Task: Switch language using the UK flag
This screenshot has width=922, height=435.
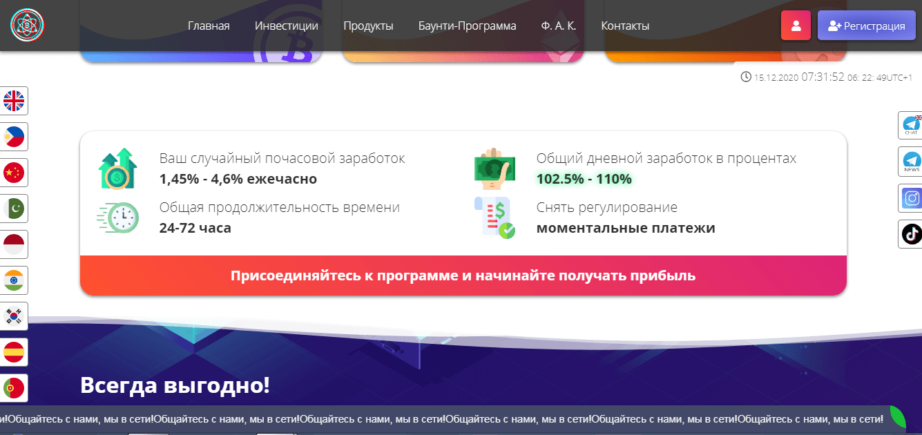Action: tap(14, 101)
